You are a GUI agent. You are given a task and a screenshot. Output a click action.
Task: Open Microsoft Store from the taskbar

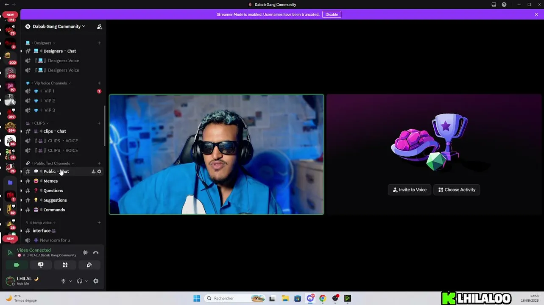(298, 298)
